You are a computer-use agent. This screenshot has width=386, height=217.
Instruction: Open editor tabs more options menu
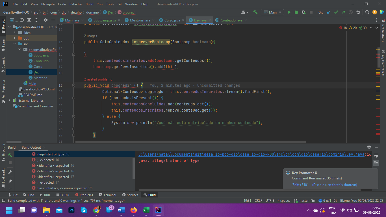[x=377, y=20]
